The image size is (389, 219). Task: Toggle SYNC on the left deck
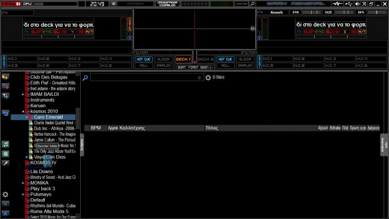[48, 32]
